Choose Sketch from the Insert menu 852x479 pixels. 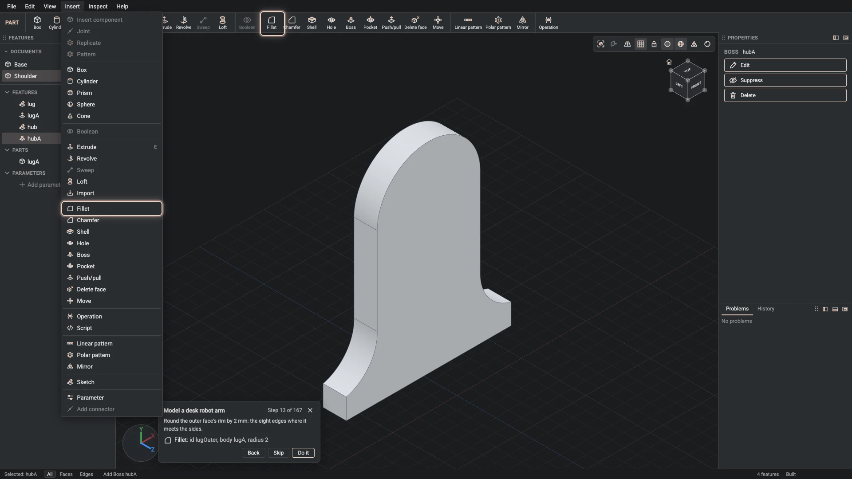coord(112,382)
